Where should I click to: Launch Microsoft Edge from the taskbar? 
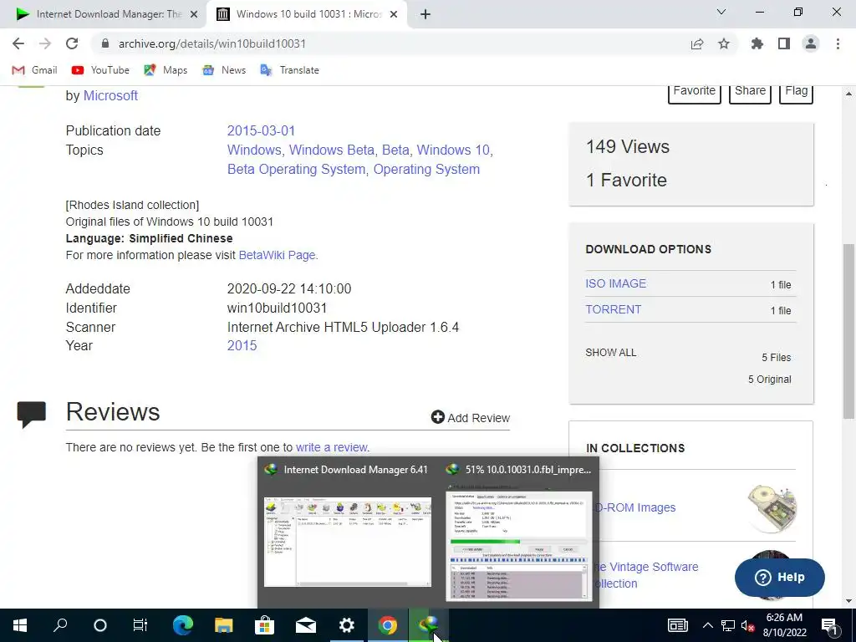(x=182, y=625)
